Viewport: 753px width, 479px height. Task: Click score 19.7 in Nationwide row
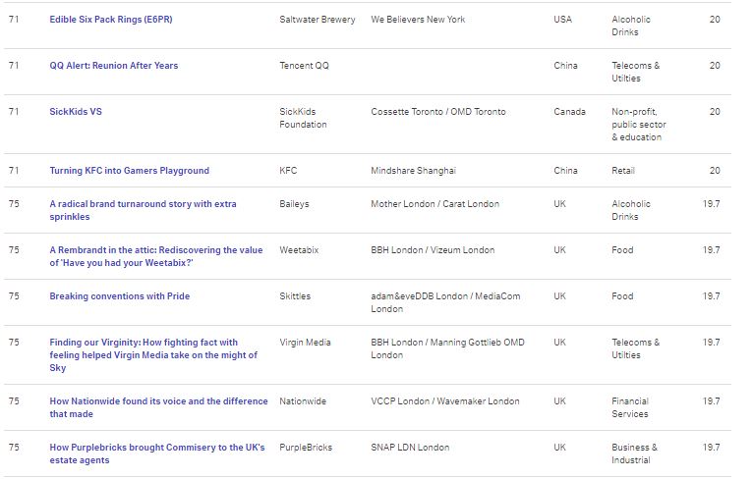pos(711,400)
